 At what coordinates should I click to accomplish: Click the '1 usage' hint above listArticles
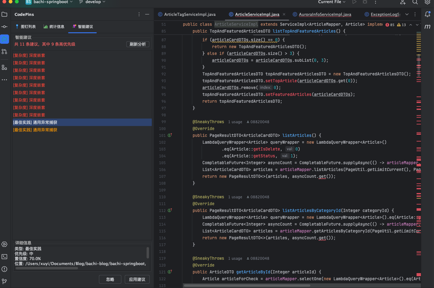(235, 122)
